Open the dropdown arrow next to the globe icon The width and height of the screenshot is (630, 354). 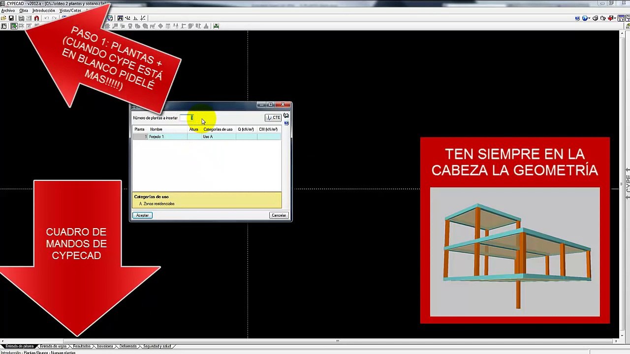coord(590,18)
